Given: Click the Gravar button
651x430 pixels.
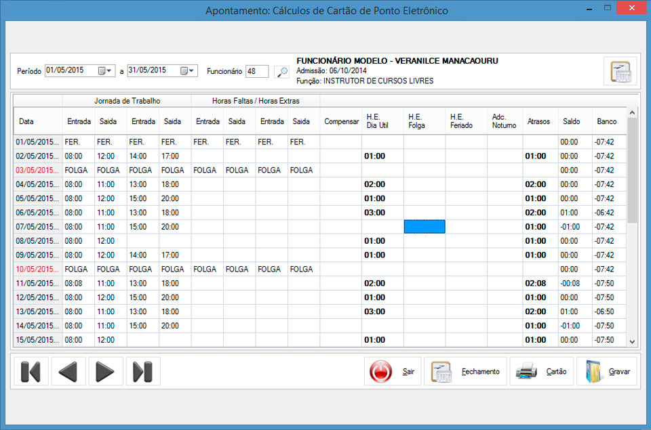Looking at the screenshot, I should coord(607,372).
